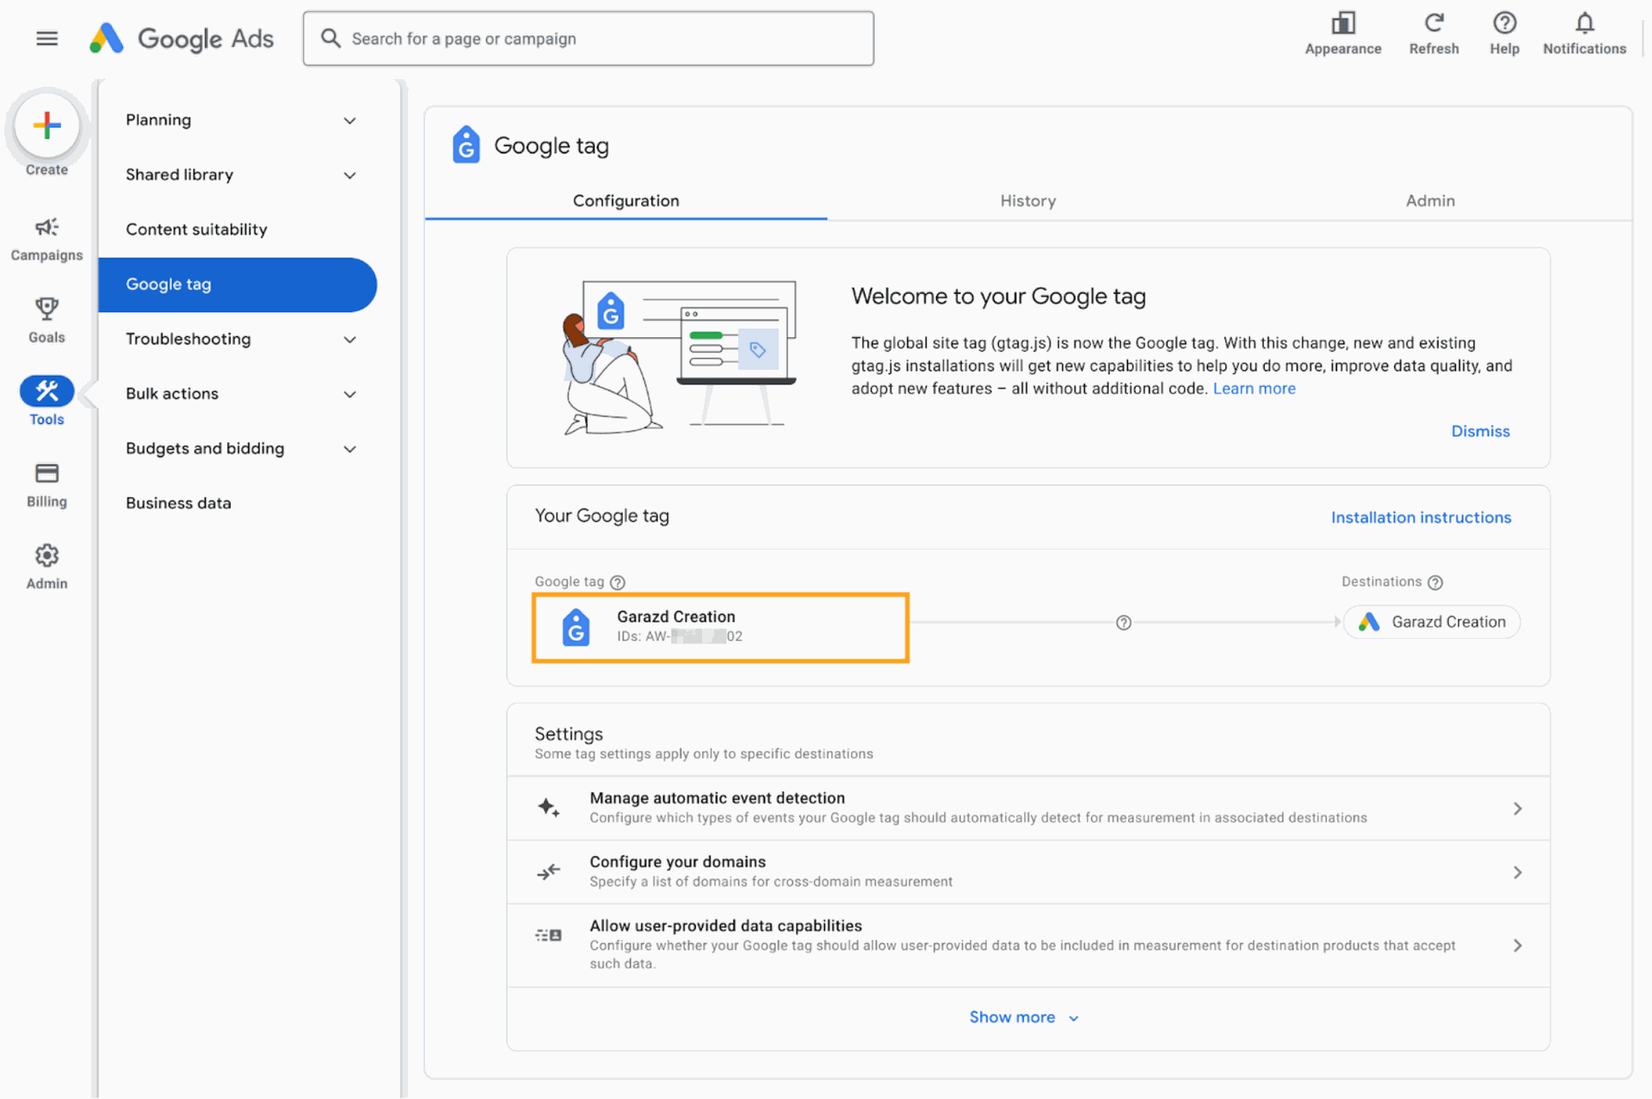Open the hamburger main menu
The image size is (1652, 1099).
pos(47,39)
